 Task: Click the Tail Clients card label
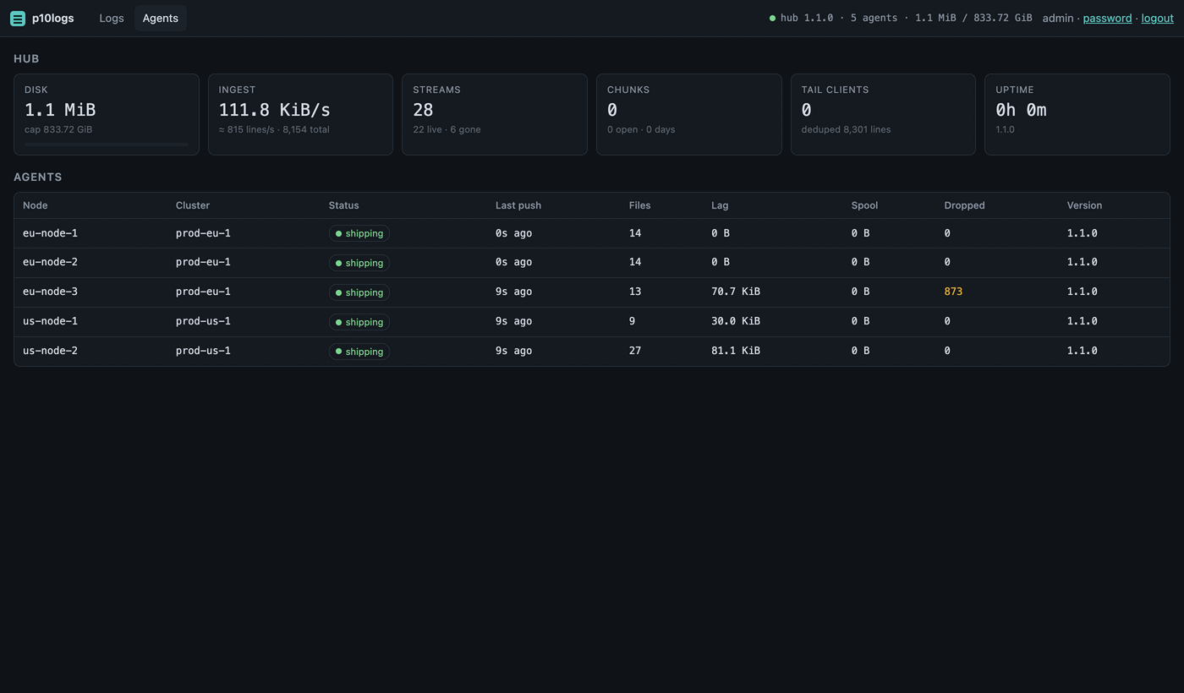835,90
